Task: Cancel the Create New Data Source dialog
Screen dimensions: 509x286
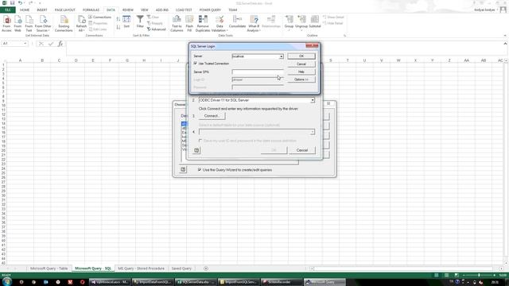Action: pyautogui.click(x=302, y=150)
